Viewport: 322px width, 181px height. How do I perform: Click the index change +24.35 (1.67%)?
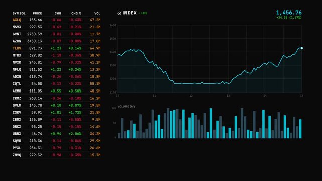click(x=289, y=18)
